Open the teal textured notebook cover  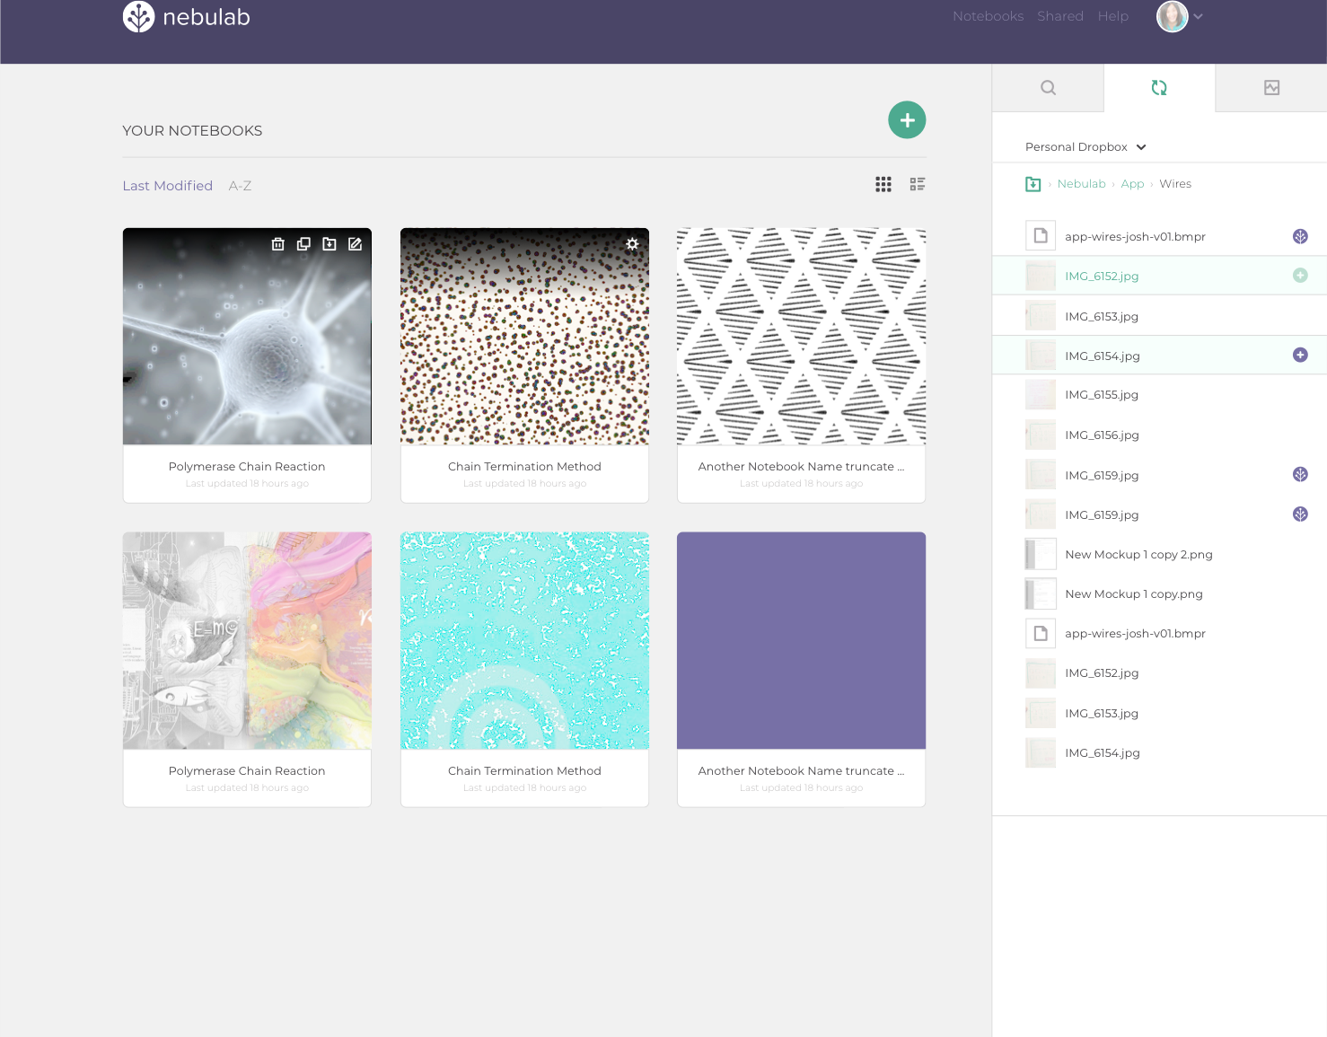[524, 641]
